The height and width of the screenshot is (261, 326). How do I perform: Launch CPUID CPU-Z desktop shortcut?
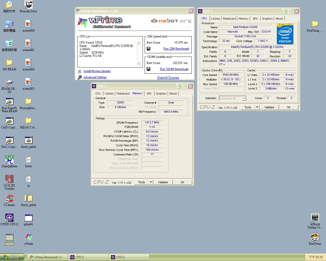click(9, 220)
